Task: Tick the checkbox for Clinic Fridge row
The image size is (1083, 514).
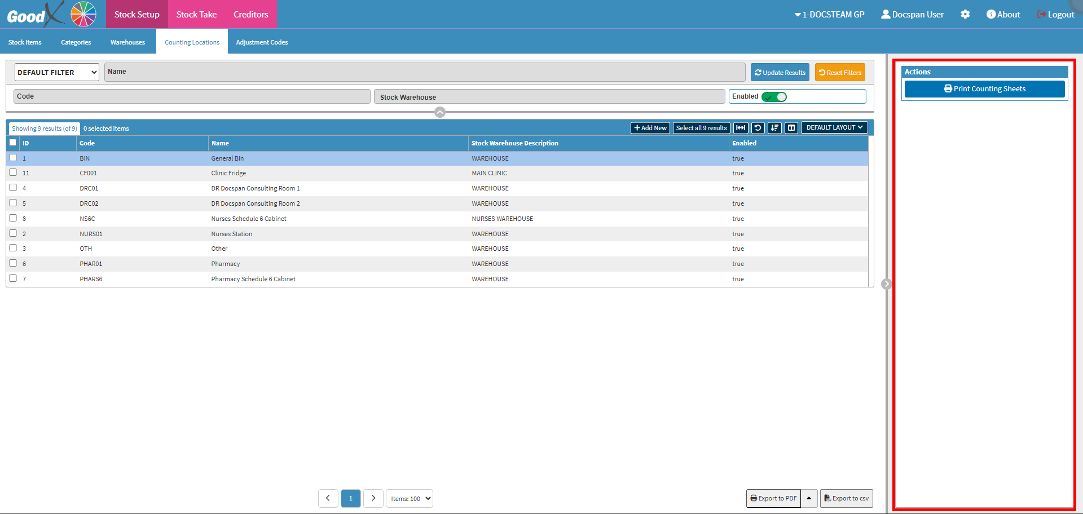Action: pos(13,172)
